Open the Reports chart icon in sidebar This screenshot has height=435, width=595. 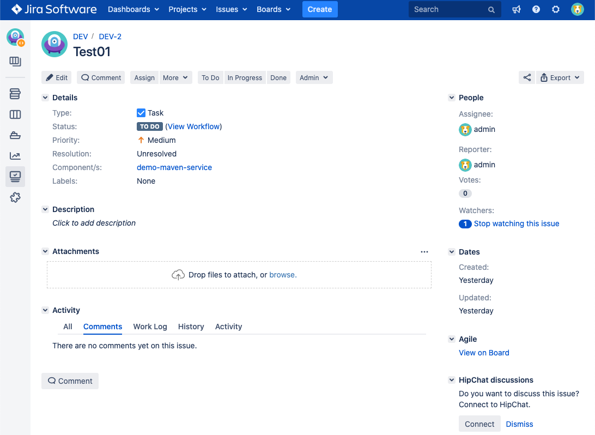pos(15,156)
